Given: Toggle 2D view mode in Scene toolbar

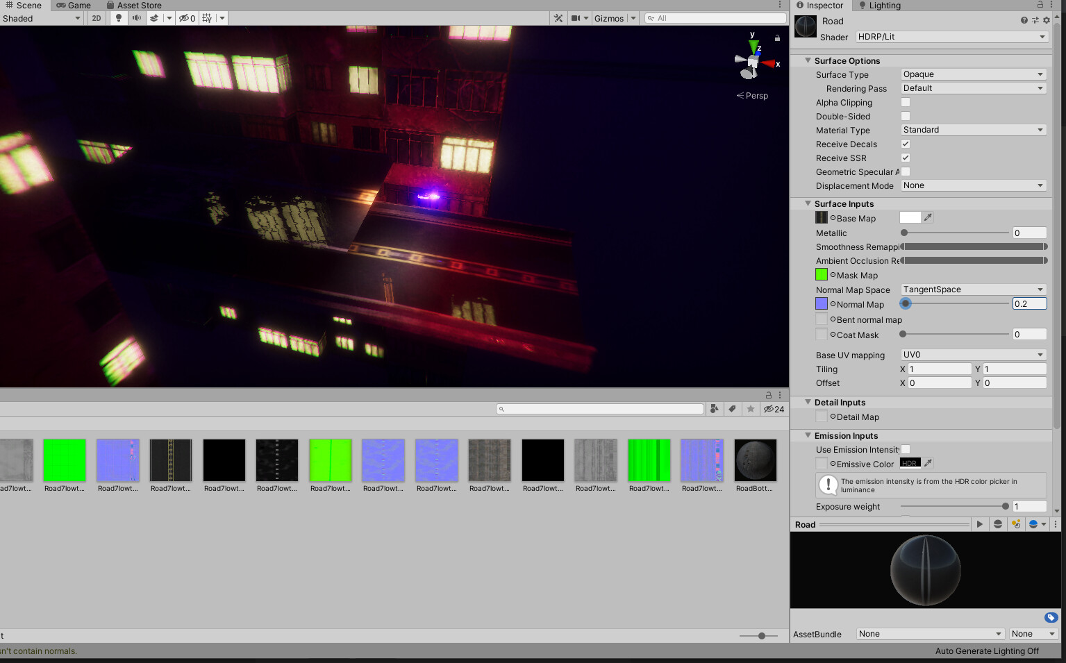Looking at the screenshot, I should coord(96,18).
